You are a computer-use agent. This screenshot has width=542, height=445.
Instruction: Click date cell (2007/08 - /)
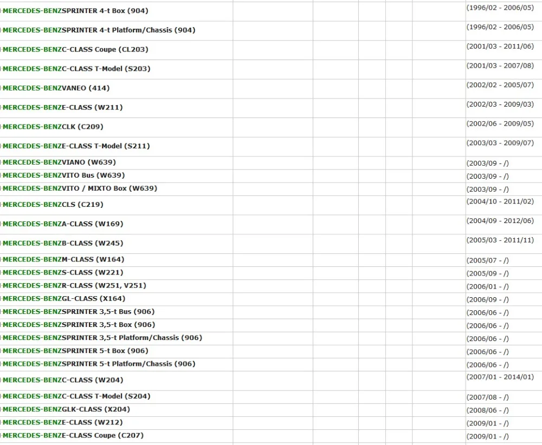click(487, 398)
